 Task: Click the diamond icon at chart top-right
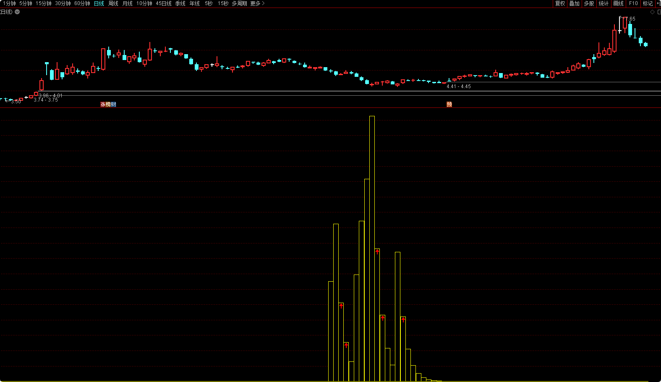652,12
